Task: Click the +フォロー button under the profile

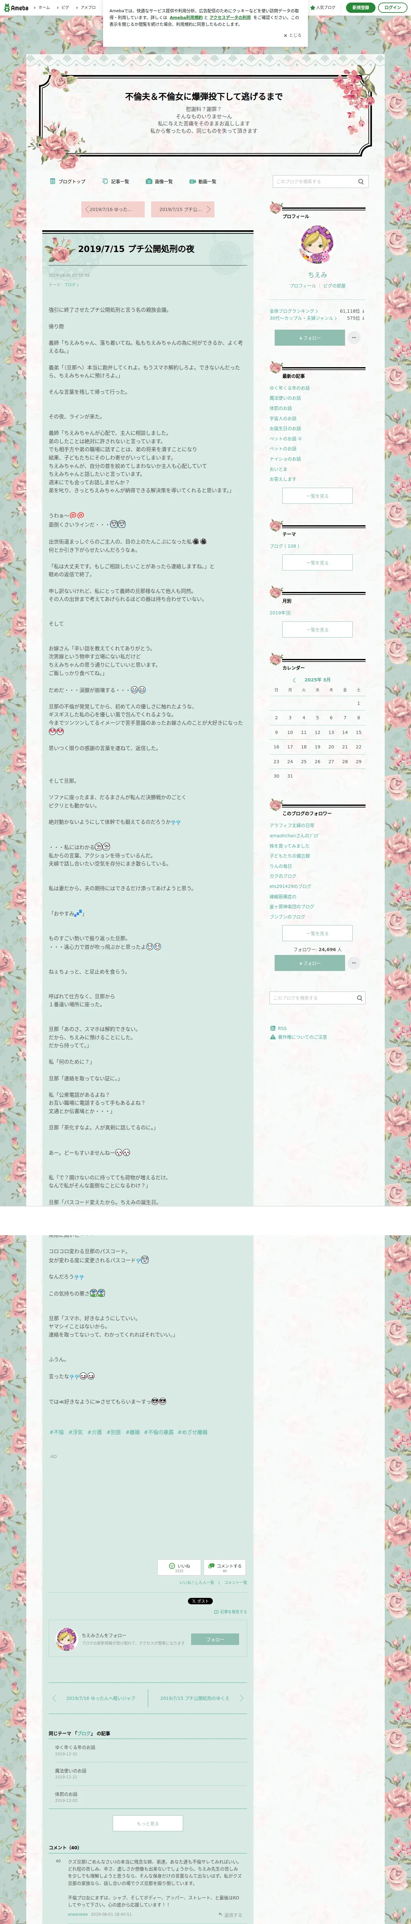Action: (x=310, y=338)
